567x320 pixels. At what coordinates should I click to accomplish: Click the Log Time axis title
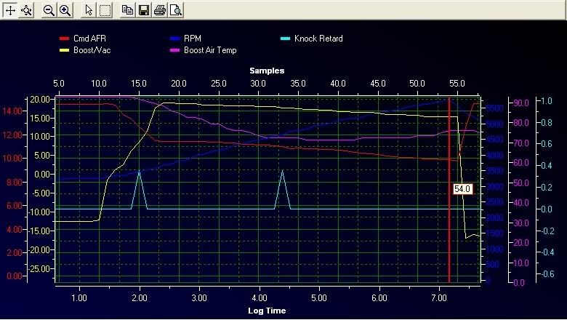(267, 311)
